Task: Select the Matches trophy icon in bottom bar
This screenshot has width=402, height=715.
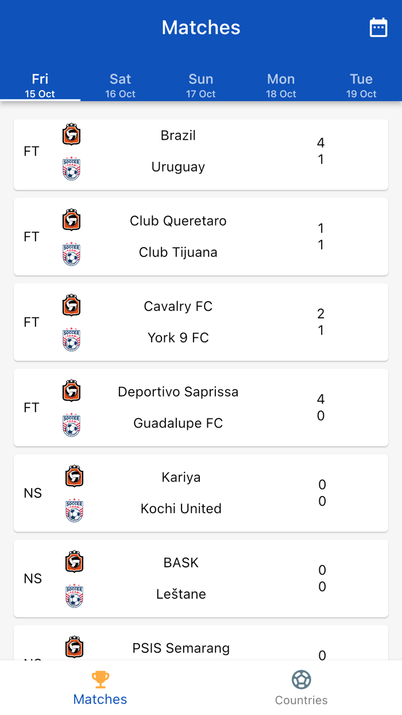Action: point(100,679)
